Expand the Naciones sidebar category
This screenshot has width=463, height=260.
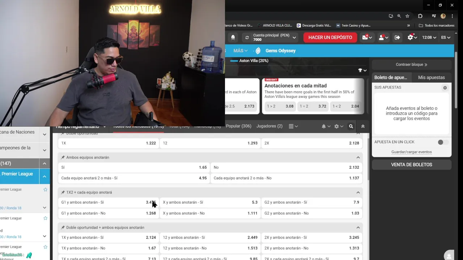[x=44, y=134]
